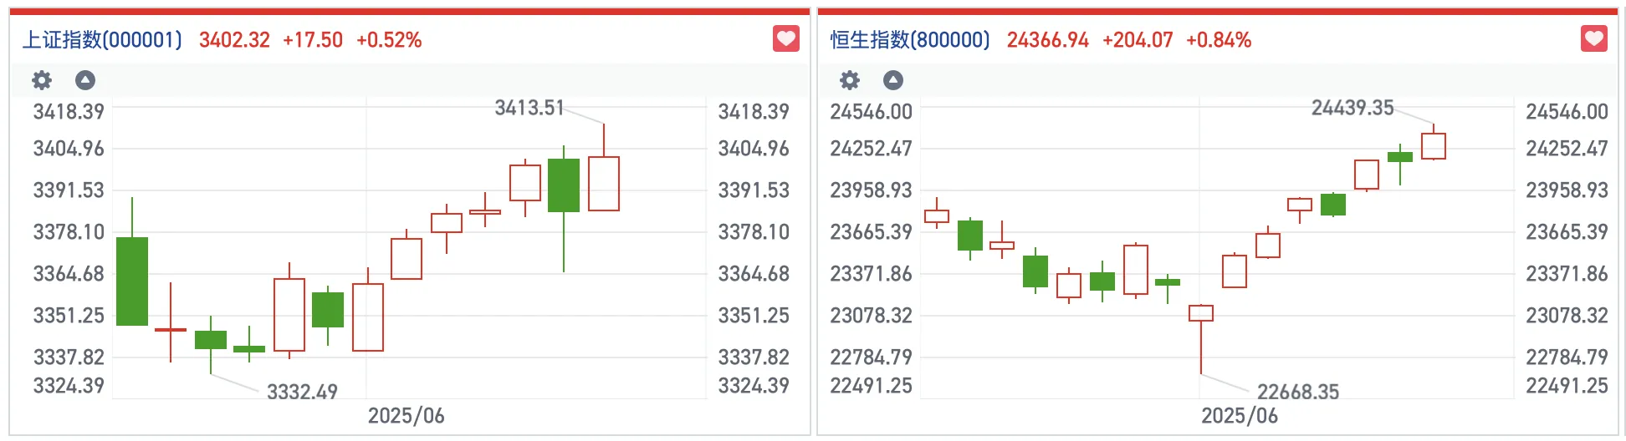The height and width of the screenshot is (441, 1626).
Task: Click the 24366.94 index price
Action: [x=1047, y=40]
